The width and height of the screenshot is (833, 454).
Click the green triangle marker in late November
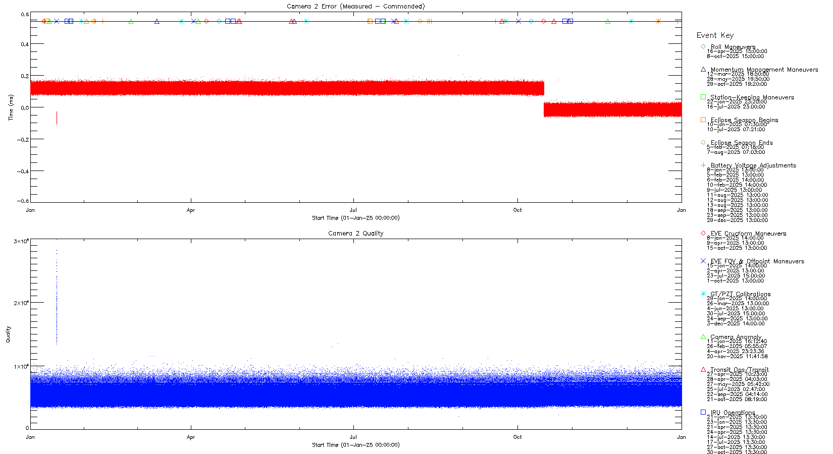click(608, 21)
